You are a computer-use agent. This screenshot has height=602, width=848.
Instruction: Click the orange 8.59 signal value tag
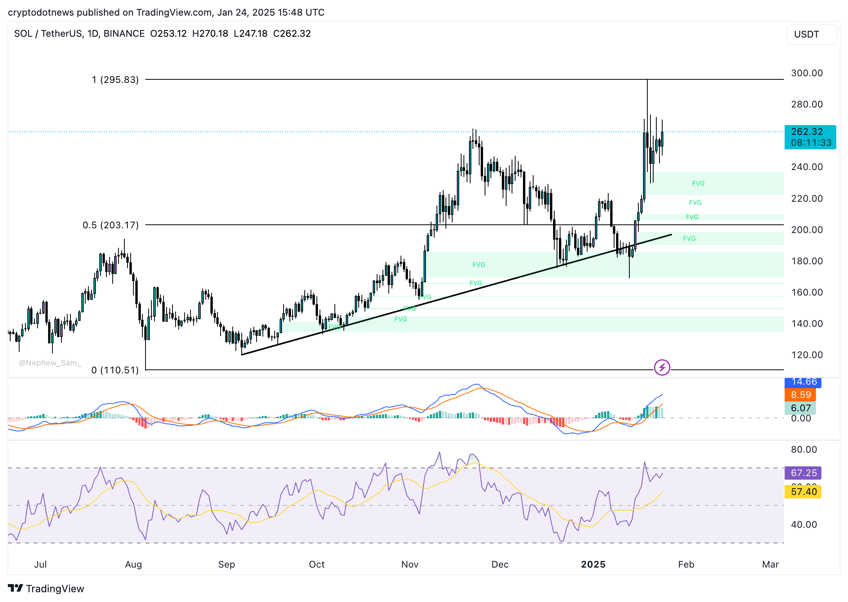[800, 395]
